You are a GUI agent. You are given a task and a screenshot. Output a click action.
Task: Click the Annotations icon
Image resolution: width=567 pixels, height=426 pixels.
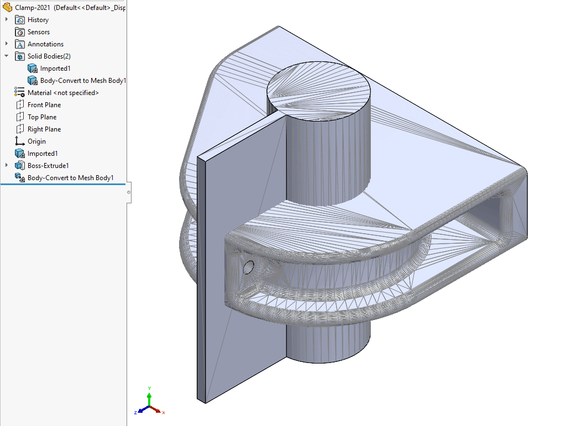(21, 44)
